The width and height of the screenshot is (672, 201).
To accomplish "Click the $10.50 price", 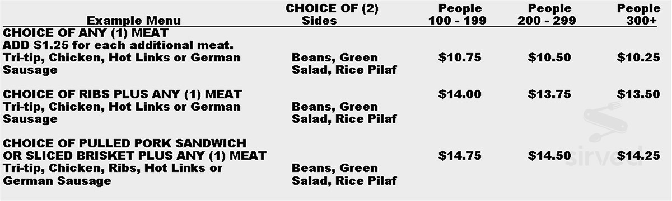I will pos(549,58).
